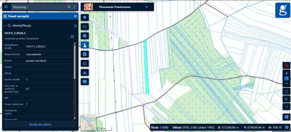Image resolution: width=291 pixels, height=132 pixels.
Task: Open coordinate settings gear icon
Action: tap(287, 127)
